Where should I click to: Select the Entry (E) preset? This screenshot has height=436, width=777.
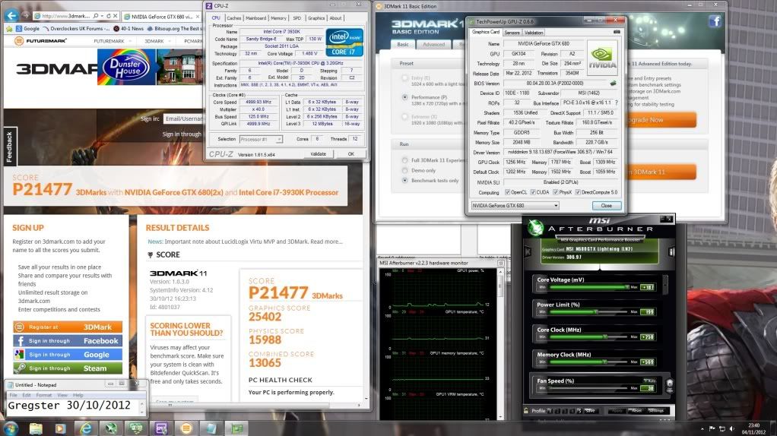click(405, 78)
